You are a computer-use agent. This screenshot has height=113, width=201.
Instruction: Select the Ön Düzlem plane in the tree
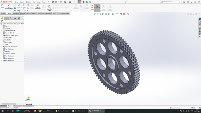pyautogui.click(x=8, y=38)
